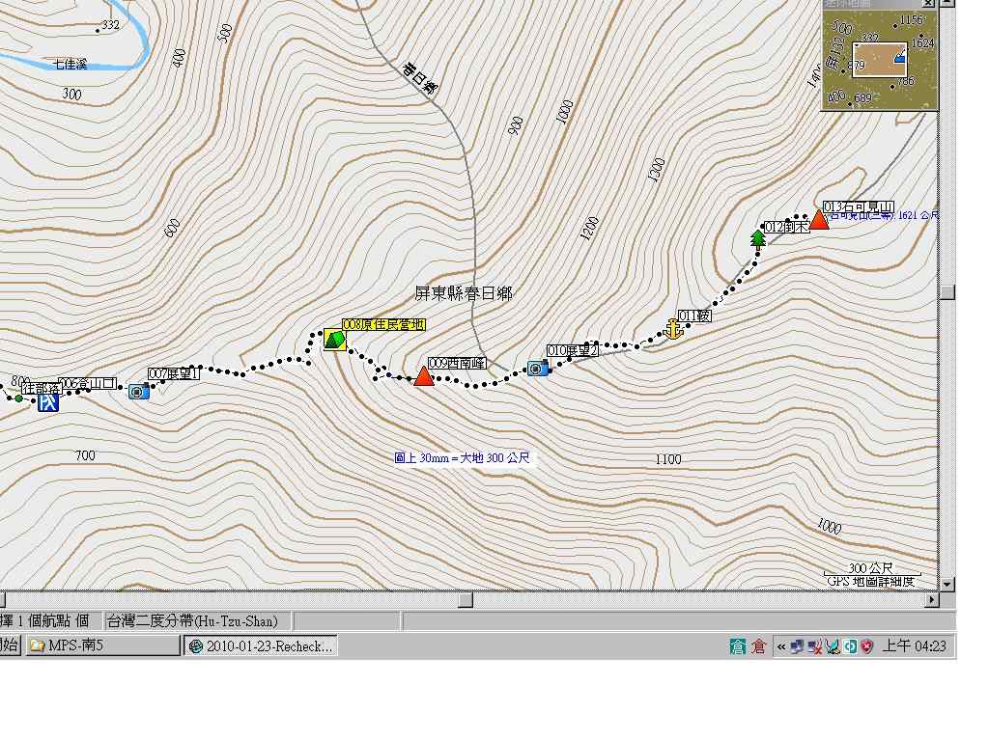Click the camera icon at 010展望2

click(537, 368)
